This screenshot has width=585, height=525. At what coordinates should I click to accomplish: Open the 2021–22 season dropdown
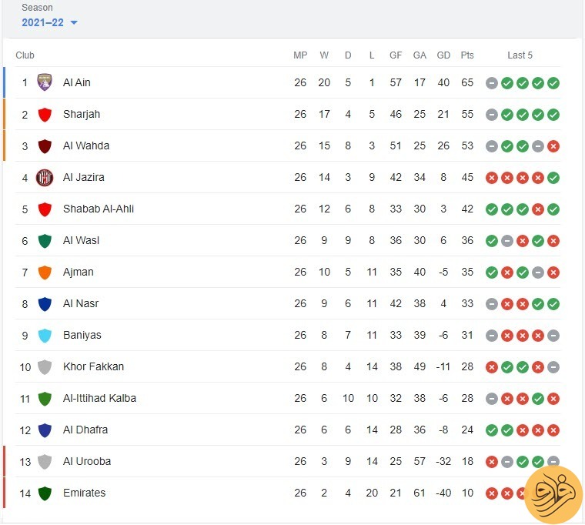49,22
